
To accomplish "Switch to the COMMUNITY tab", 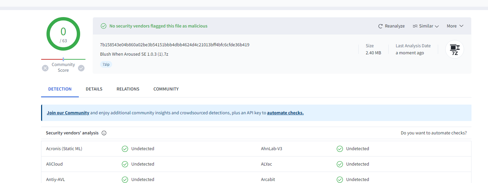I will tap(166, 89).
